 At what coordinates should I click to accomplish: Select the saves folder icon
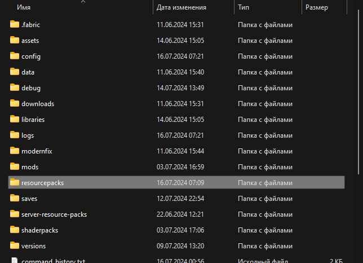(15, 199)
